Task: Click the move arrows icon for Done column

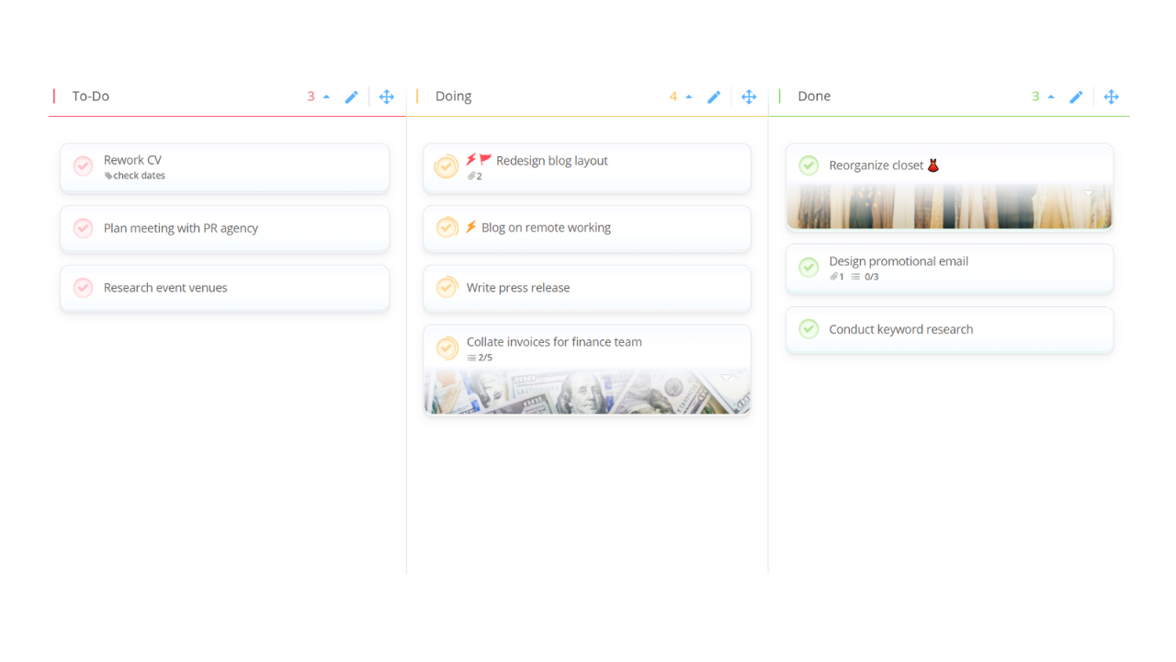Action: pos(1112,97)
